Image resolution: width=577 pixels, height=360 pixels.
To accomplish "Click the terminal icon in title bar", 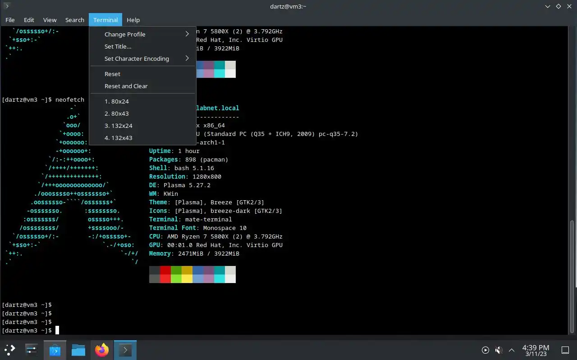I will coord(7,6).
